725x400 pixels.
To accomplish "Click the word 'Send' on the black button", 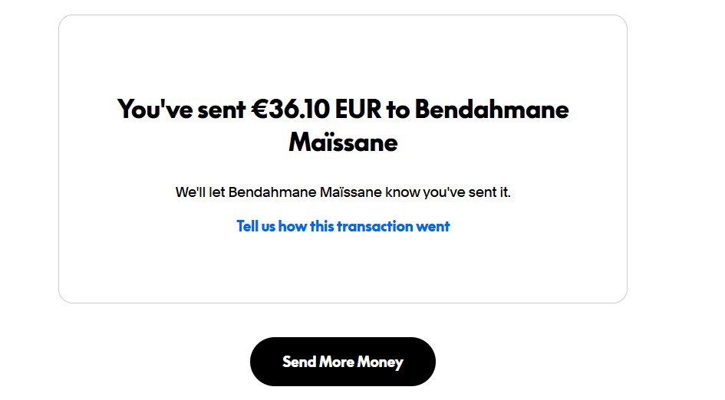I will [x=299, y=362].
